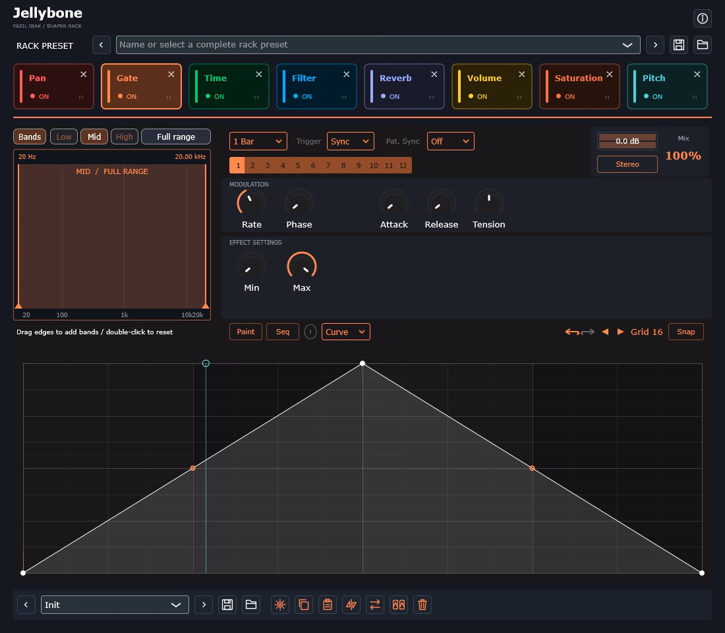The width and height of the screenshot is (725, 633).
Task: Go to next shape preset
Action: (204, 605)
